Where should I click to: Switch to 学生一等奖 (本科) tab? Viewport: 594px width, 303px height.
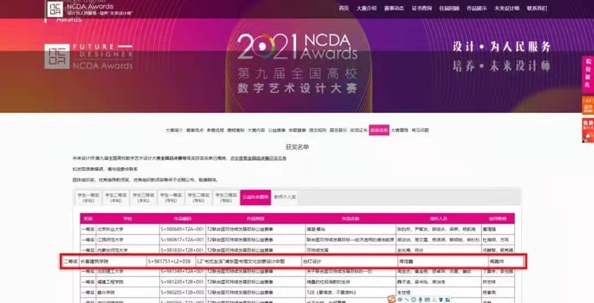click(x=88, y=198)
